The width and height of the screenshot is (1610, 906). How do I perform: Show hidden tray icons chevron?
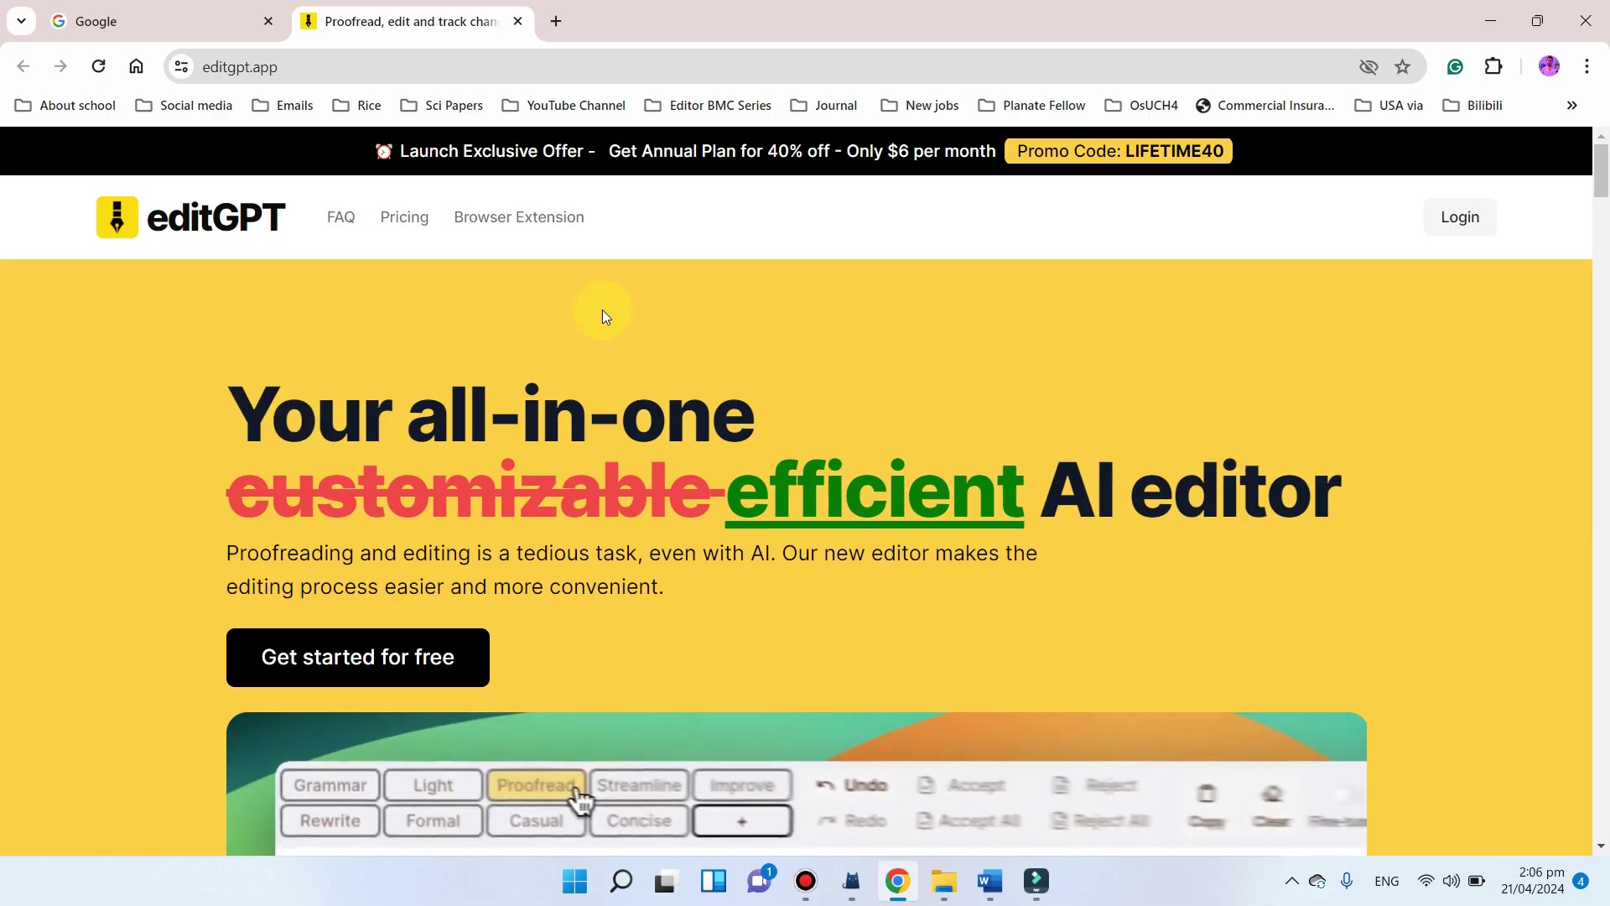click(1291, 881)
